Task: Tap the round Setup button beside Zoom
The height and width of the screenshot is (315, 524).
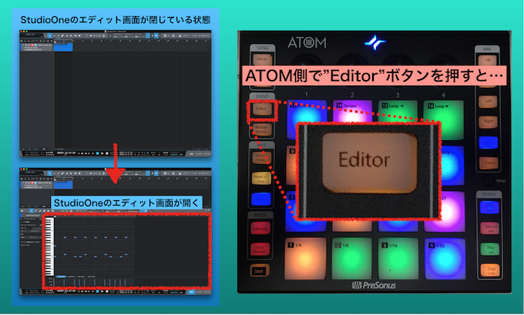Action: 489,181
